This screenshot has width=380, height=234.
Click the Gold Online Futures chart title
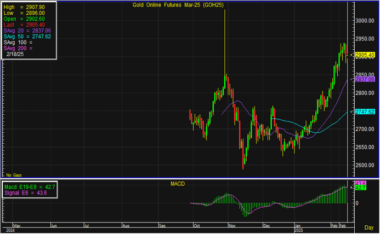(172, 5)
